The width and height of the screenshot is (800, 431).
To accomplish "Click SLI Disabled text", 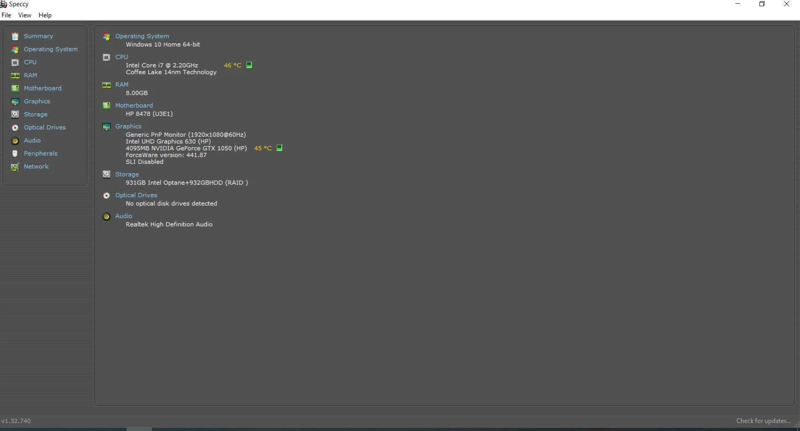I will pyautogui.click(x=145, y=162).
